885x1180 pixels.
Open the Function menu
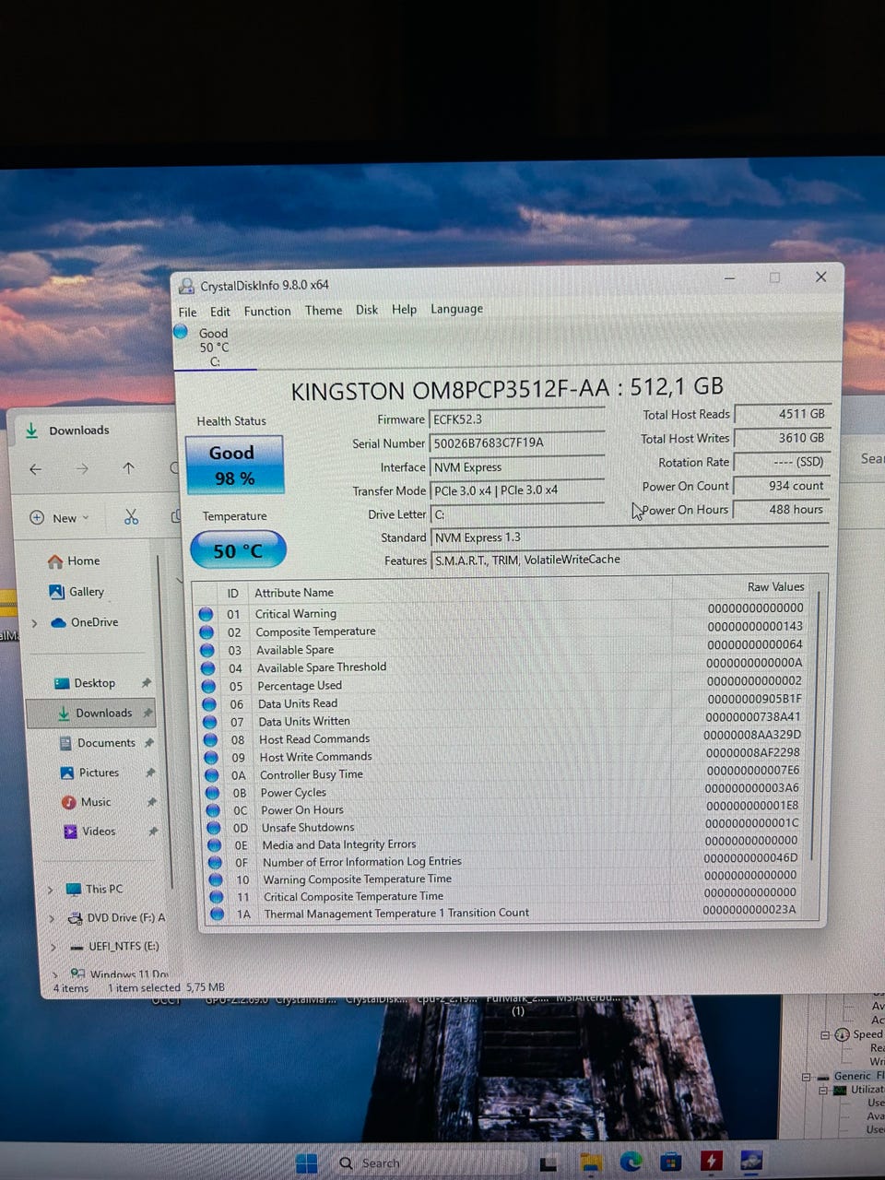(267, 311)
